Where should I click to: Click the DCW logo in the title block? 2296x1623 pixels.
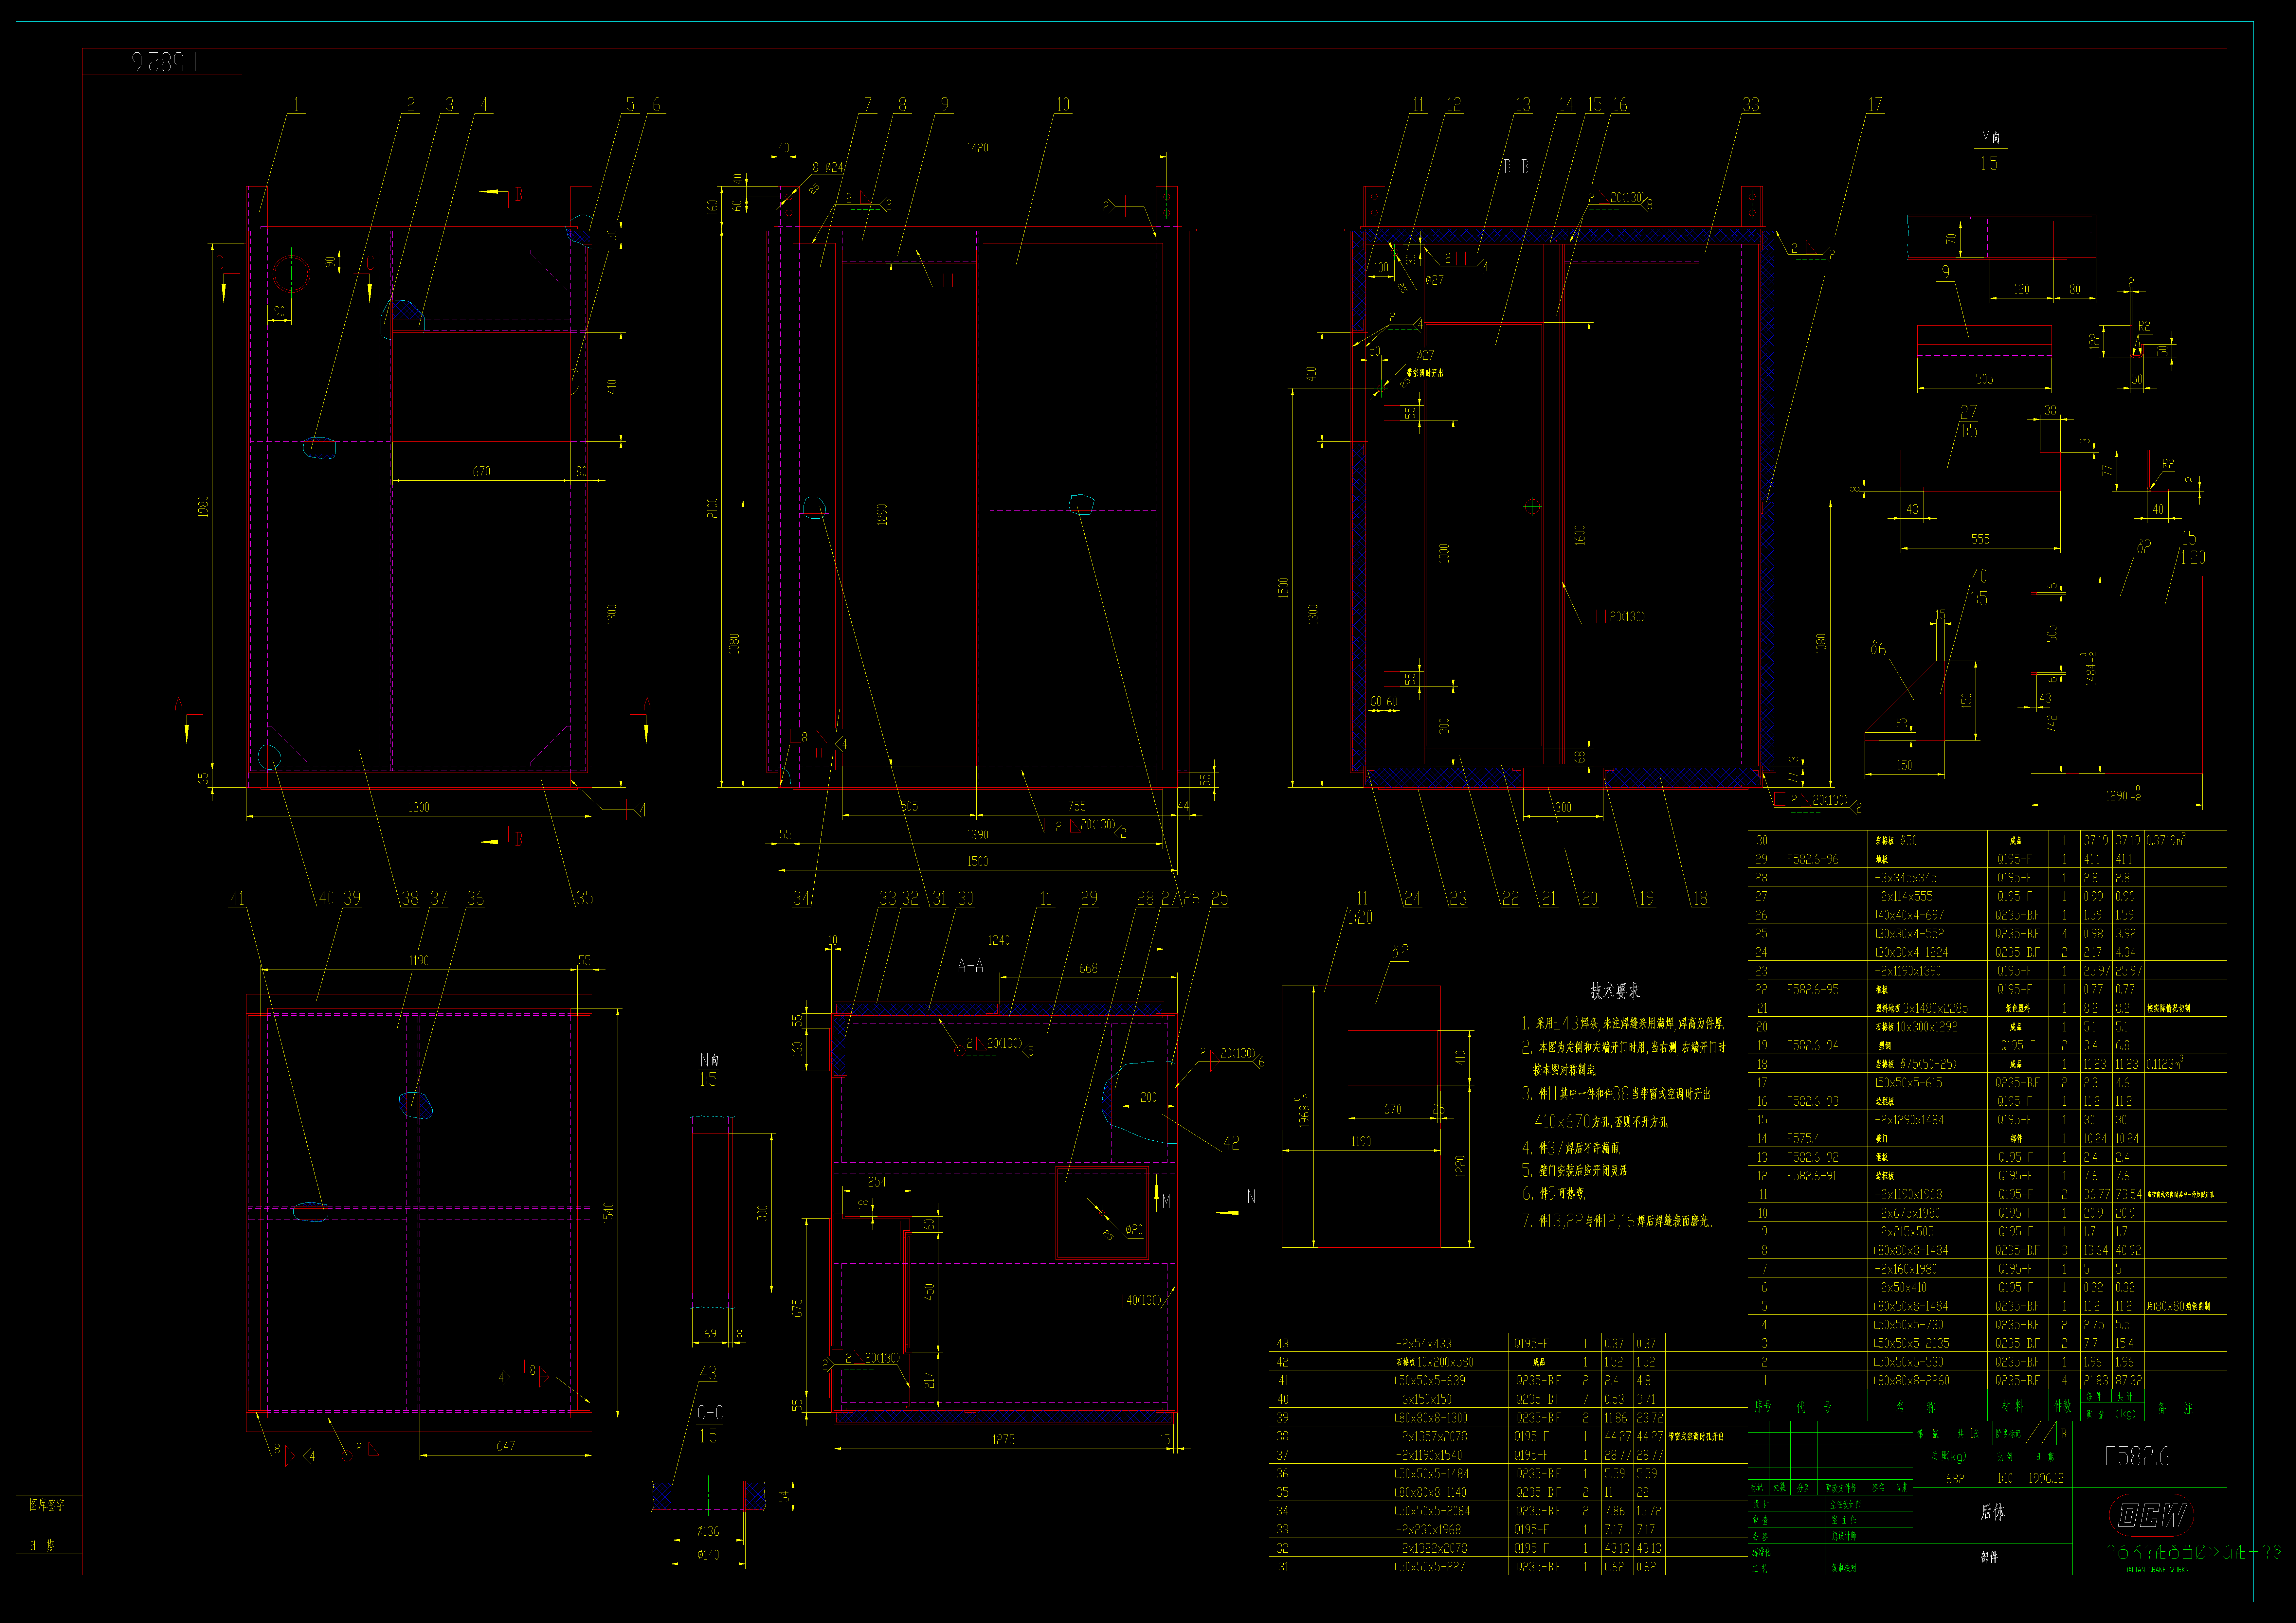(x=2152, y=1515)
